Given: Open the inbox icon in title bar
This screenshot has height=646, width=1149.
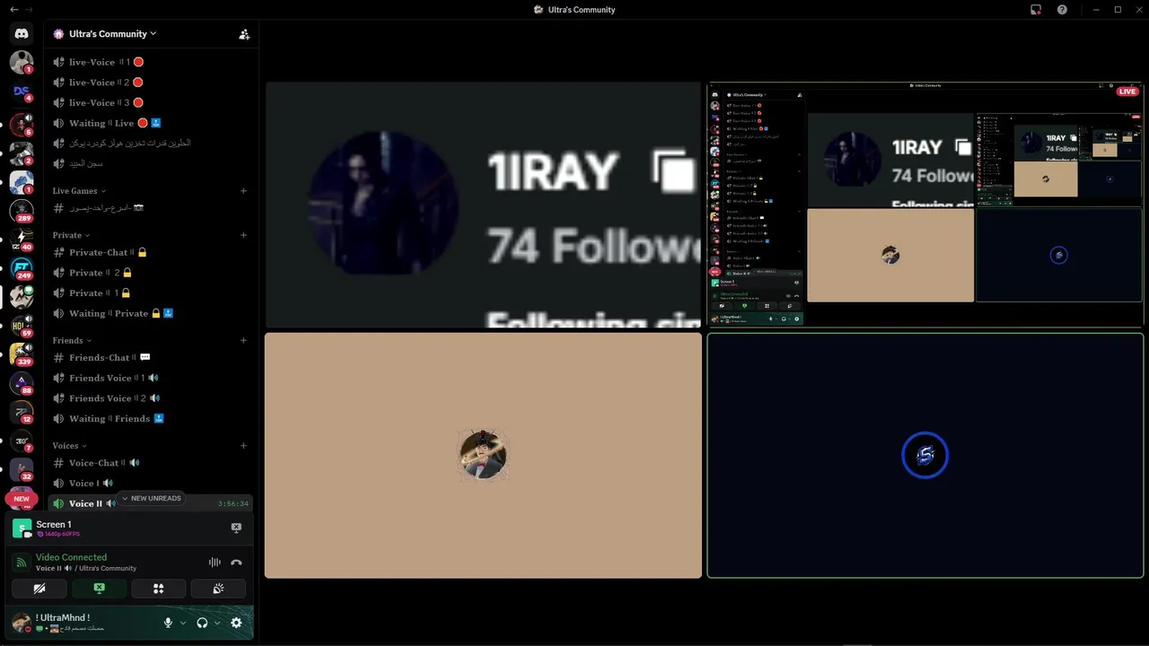Looking at the screenshot, I should 1036,10.
